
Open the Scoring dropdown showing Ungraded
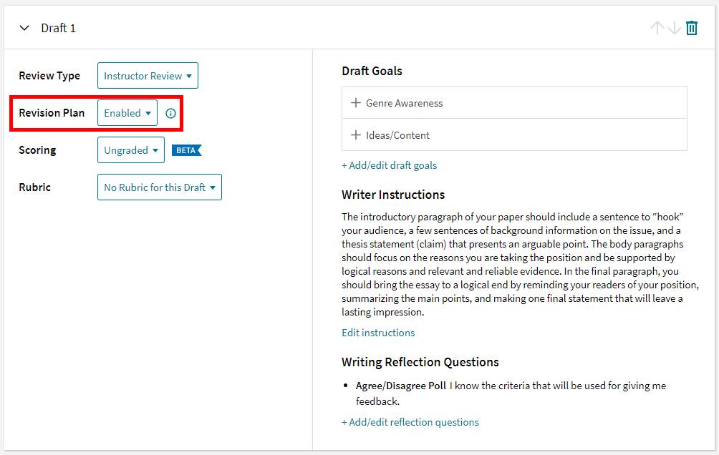pos(130,150)
